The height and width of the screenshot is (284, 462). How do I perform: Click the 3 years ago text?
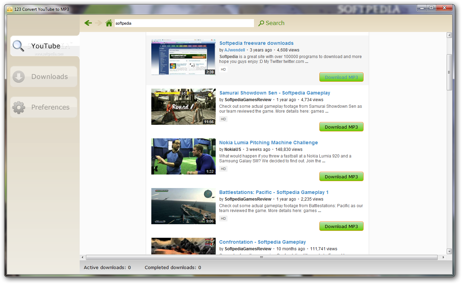coord(261,50)
